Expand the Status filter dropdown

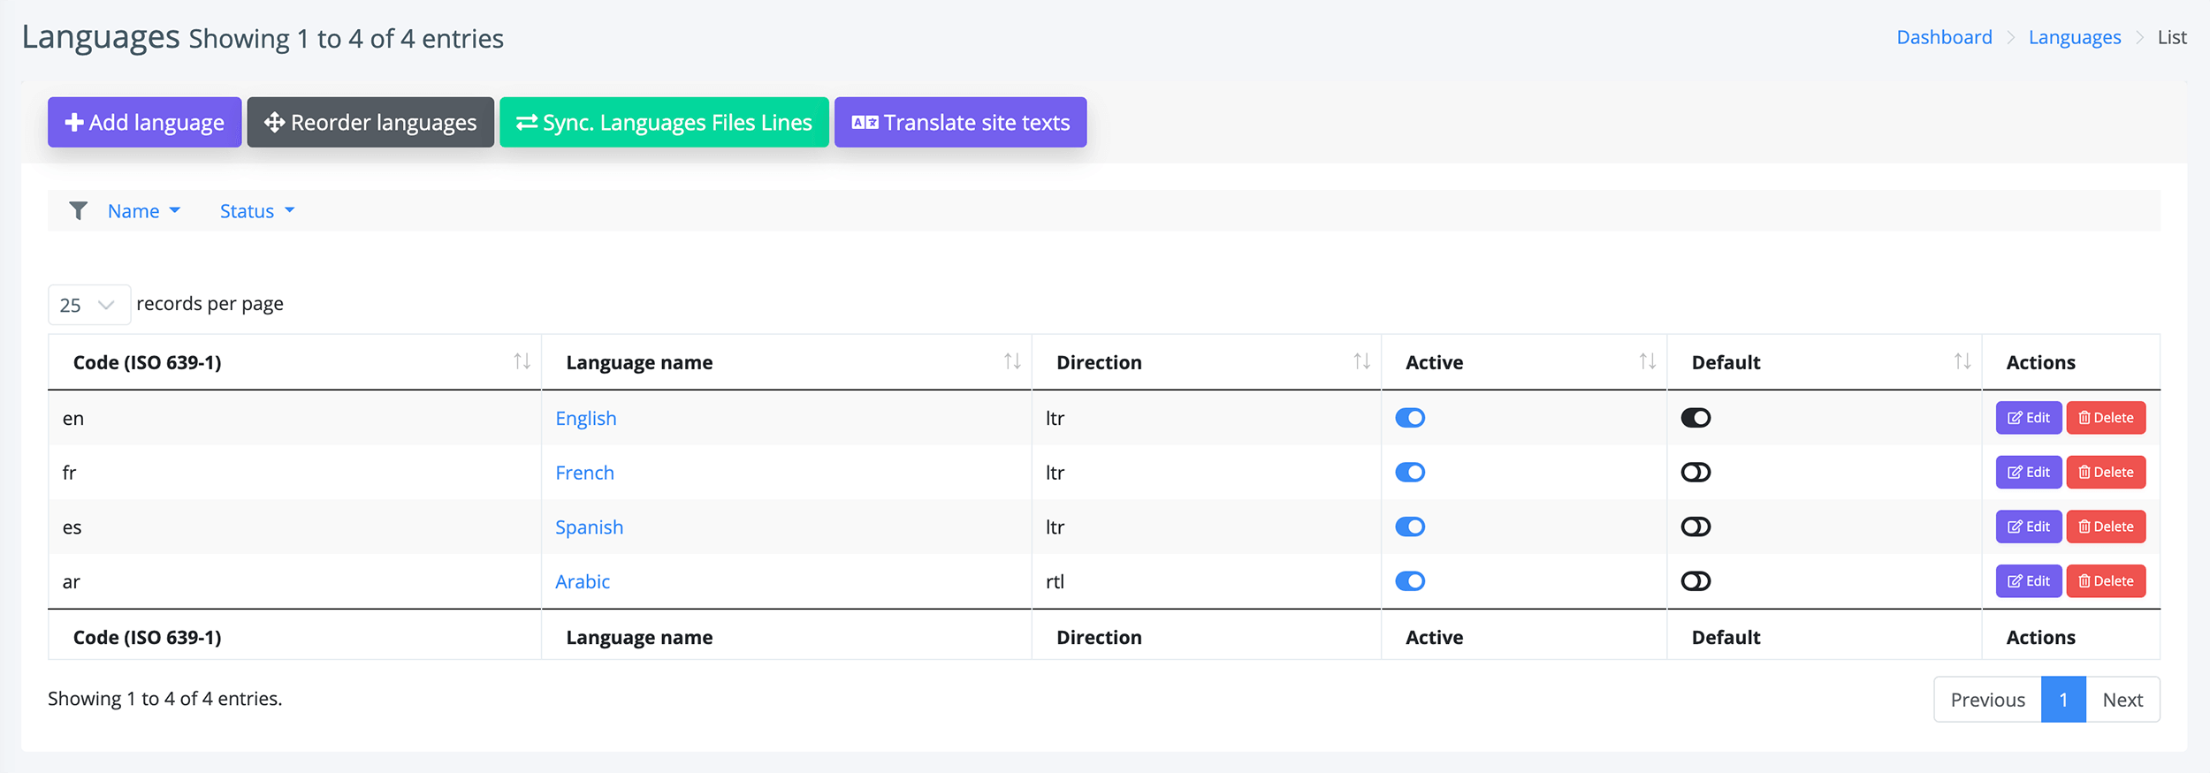256,211
